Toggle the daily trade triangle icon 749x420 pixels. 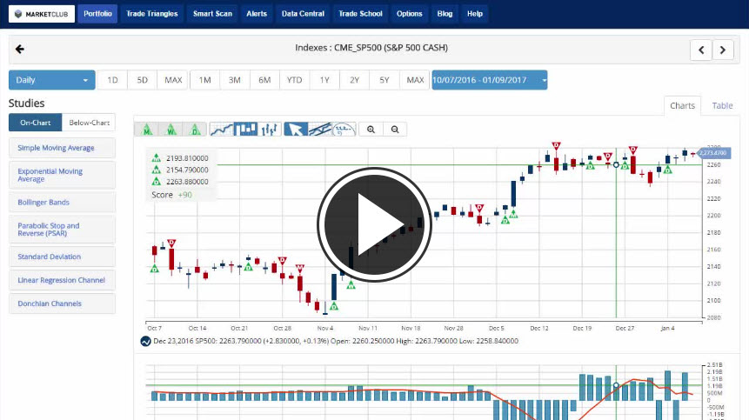click(196, 130)
